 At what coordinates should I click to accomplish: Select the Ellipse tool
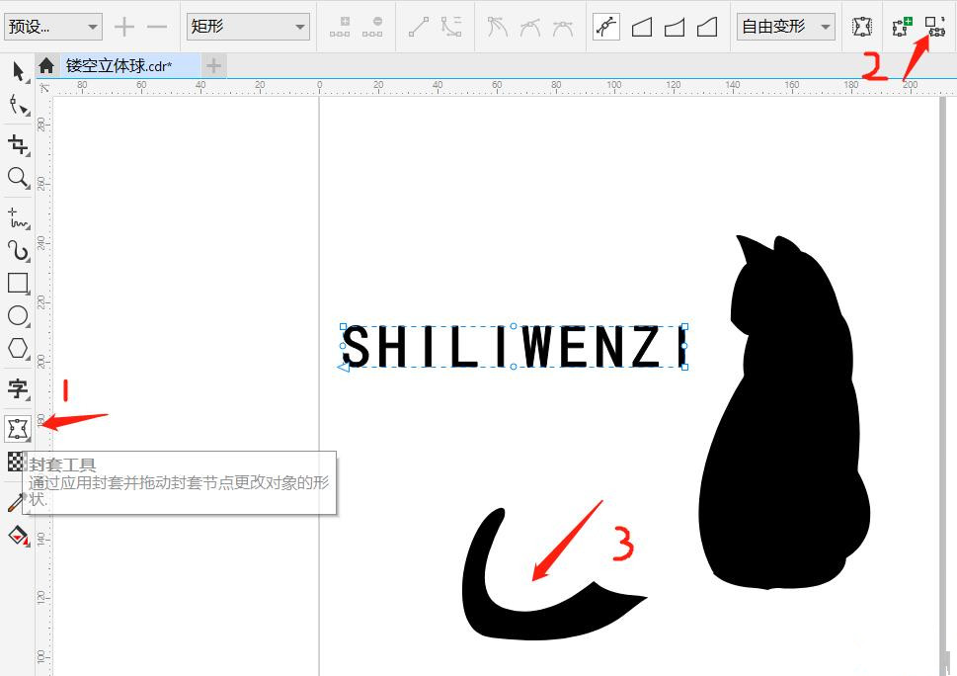17,316
